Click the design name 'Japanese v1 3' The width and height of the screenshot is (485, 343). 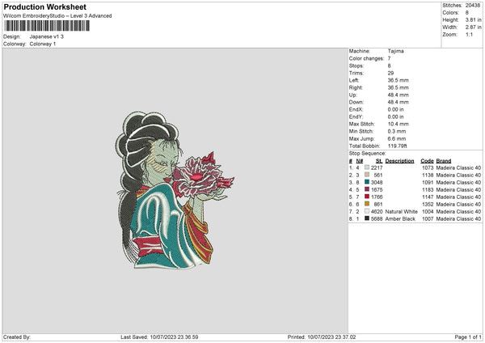(x=47, y=36)
